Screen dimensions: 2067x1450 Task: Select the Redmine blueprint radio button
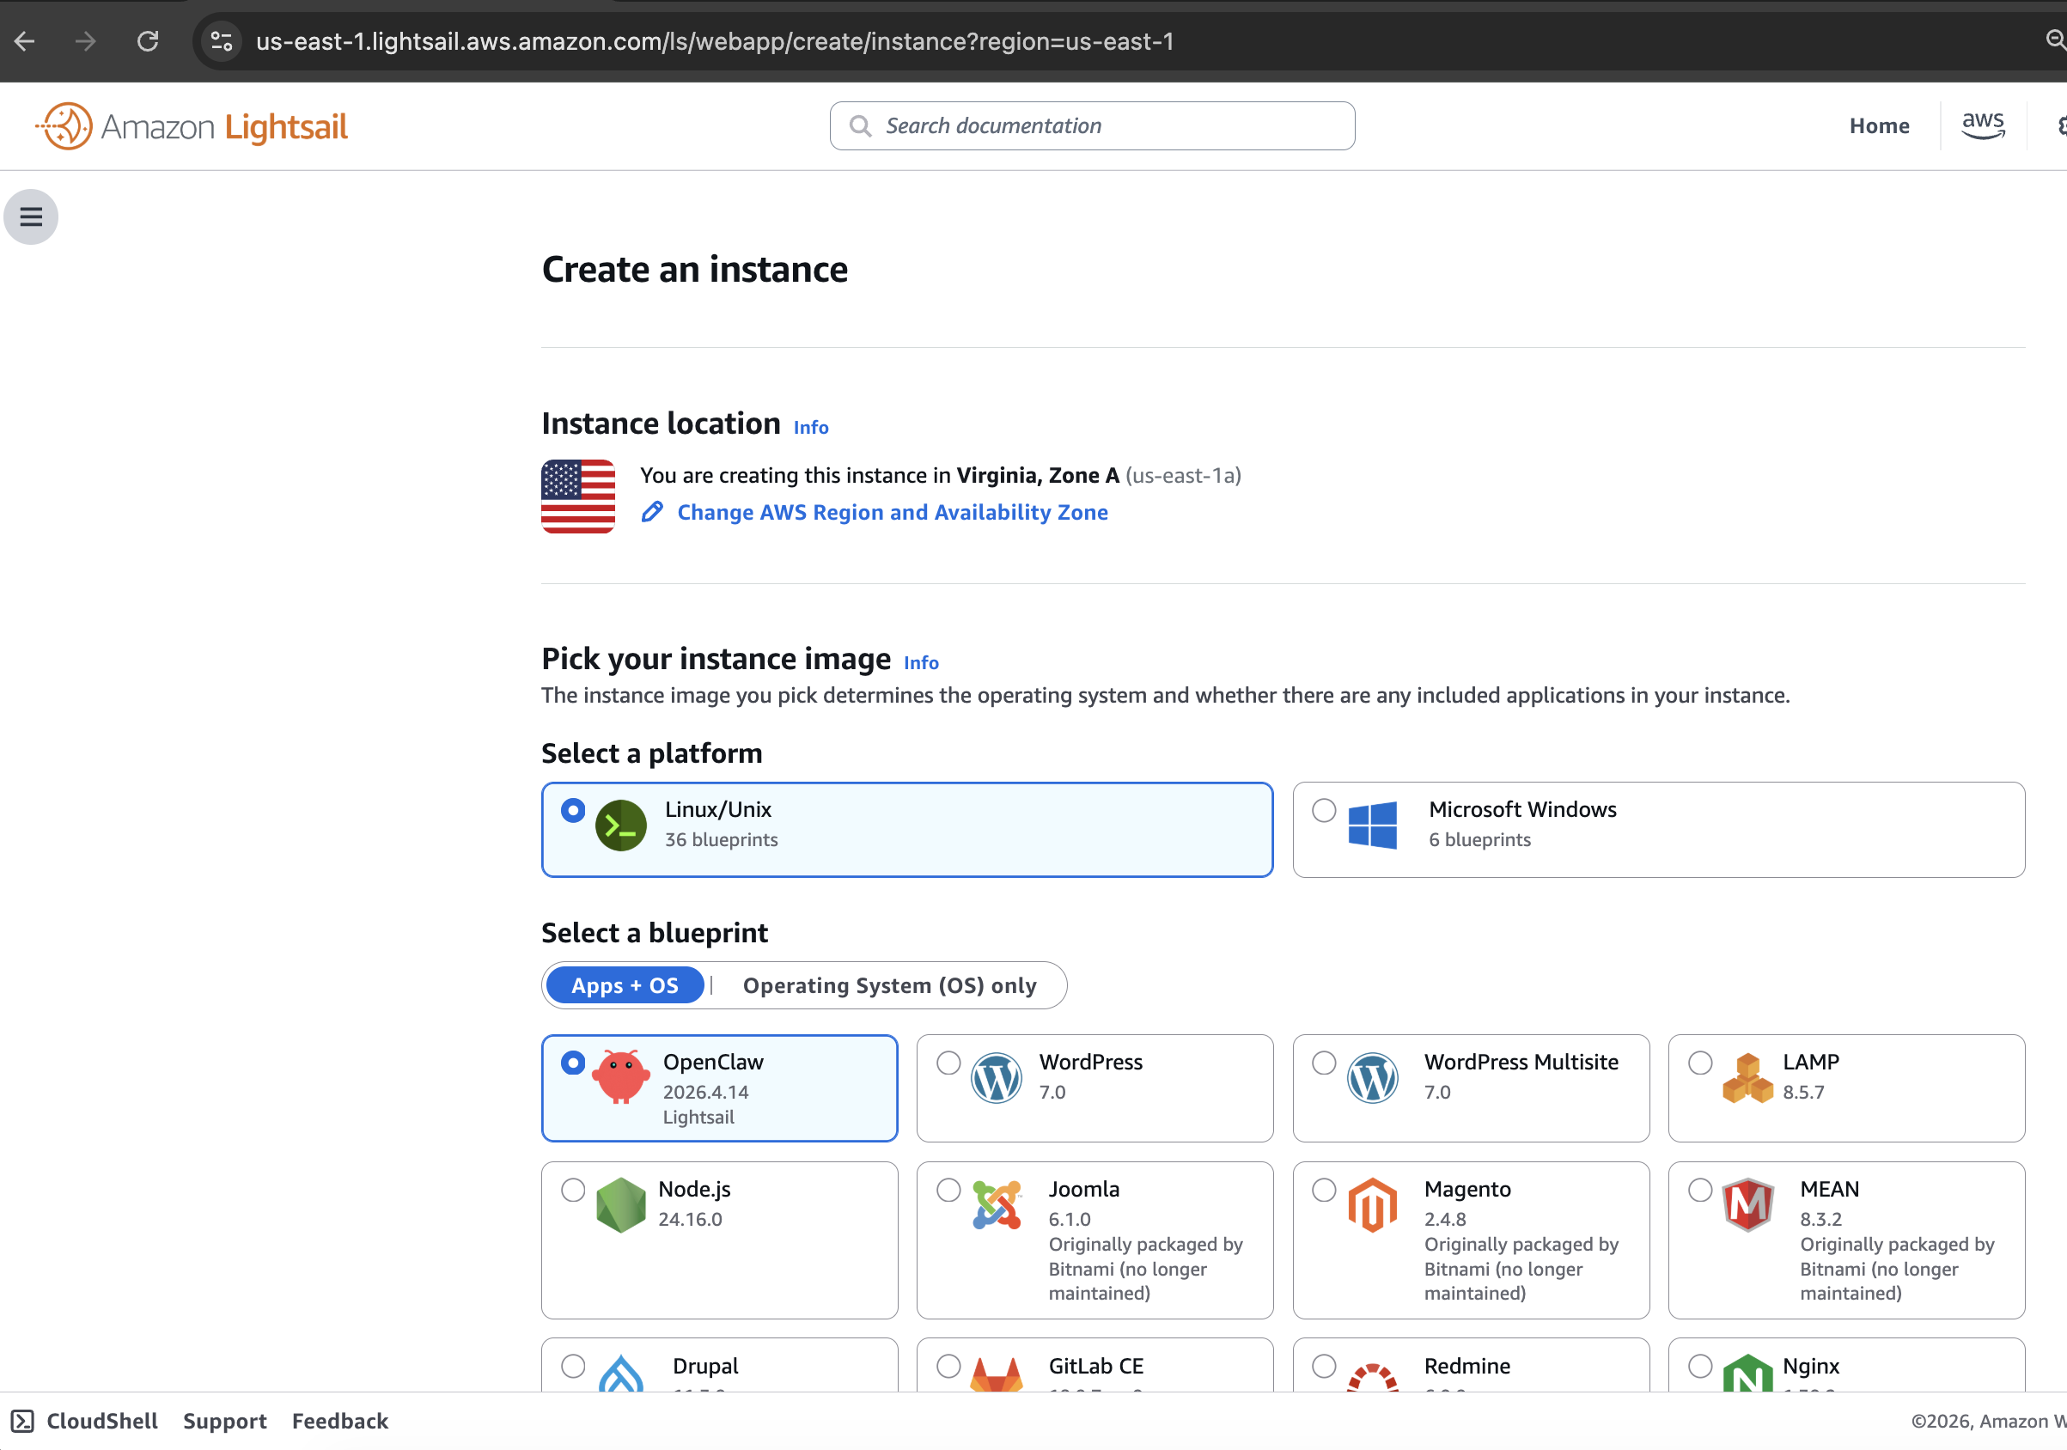coord(1323,1367)
